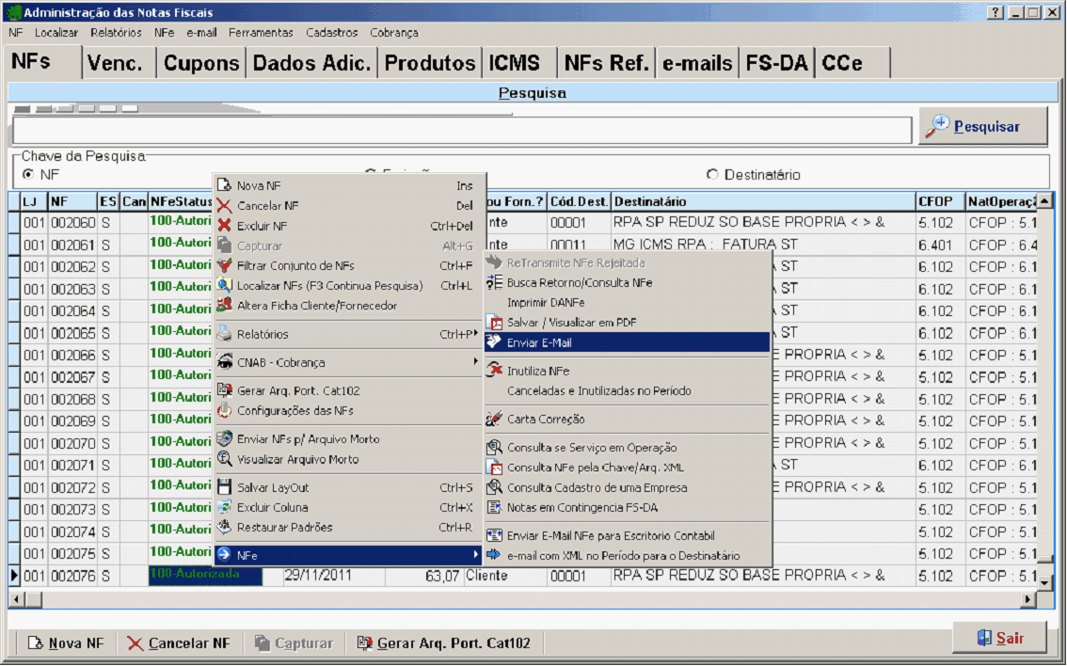Open the Ferramentas menu in menu bar
The image size is (1067, 666).
(x=261, y=32)
